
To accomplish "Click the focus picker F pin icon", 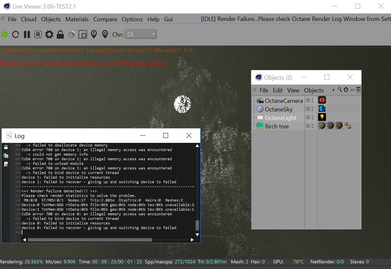I will click(94, 34).
